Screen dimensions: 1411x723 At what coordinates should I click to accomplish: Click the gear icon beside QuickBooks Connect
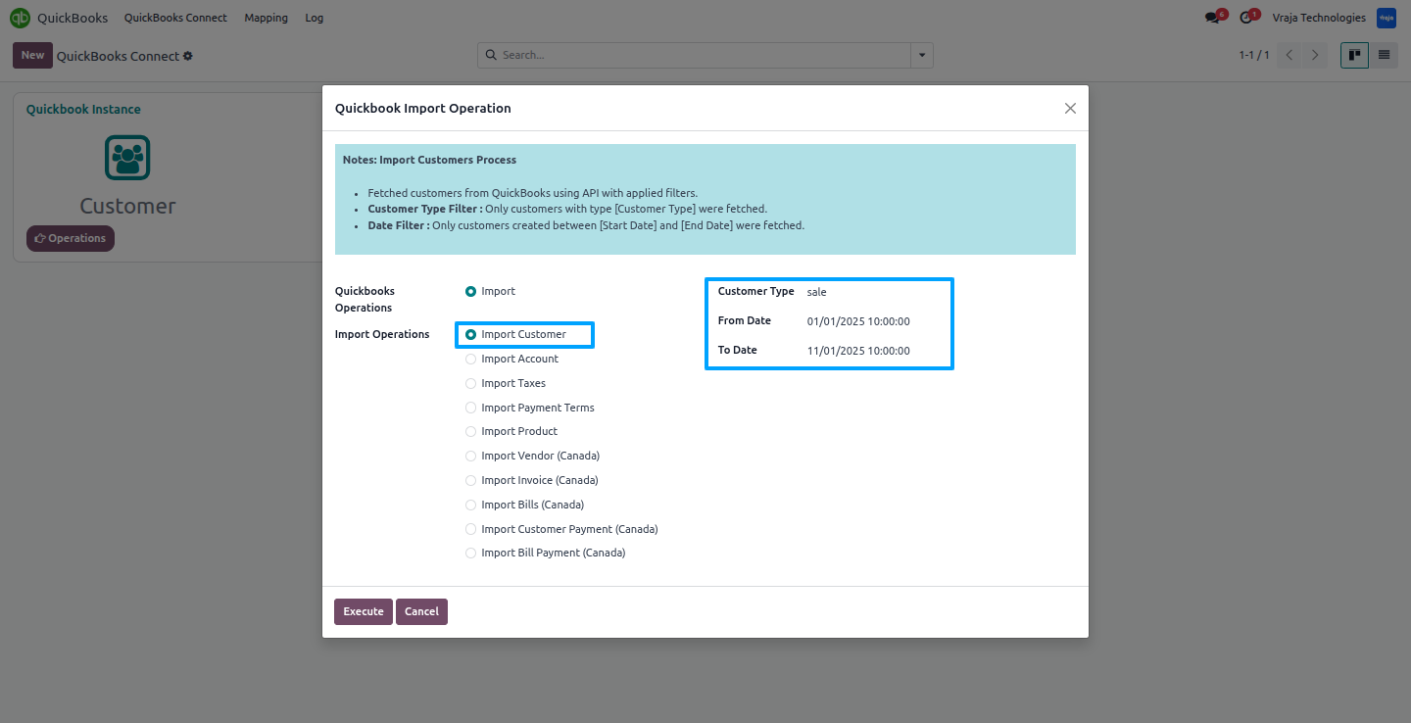[188, 56]
